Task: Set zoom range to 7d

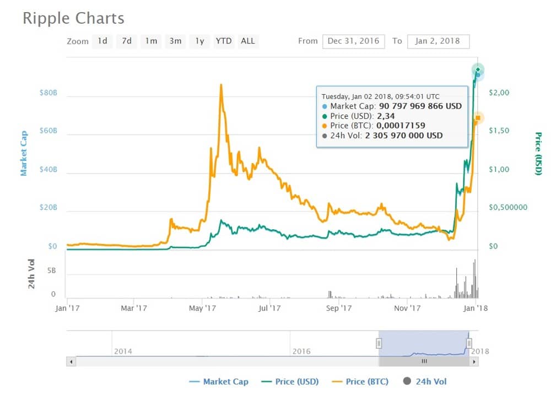Action: (127, 41)
